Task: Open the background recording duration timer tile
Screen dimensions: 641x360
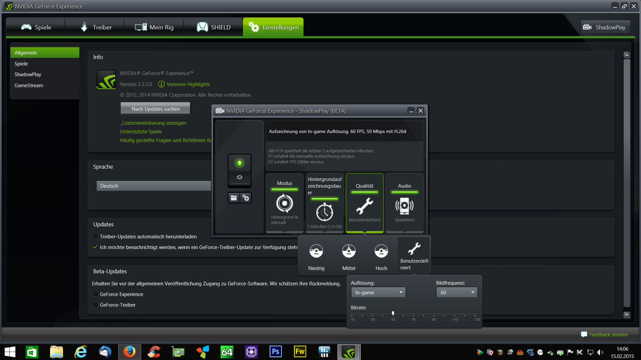Action: (325, 212)
